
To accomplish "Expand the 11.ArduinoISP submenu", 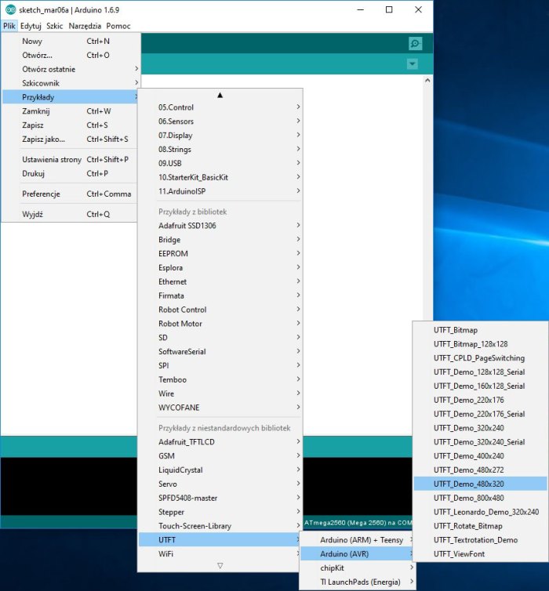I will point(220,191).
